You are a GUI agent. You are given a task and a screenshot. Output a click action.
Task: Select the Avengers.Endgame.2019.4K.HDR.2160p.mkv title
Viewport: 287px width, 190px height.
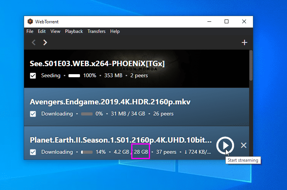coord(110,102)
